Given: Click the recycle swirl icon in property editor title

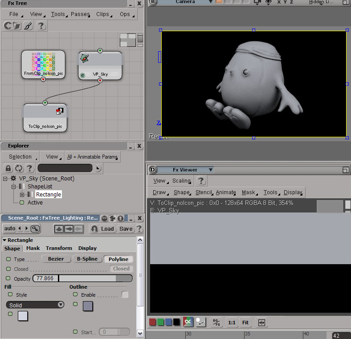Looking at the screenshot, I should point(113,218).
